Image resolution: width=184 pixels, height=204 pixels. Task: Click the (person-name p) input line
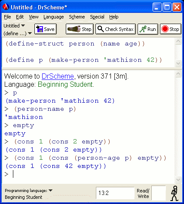click(45, 109)
